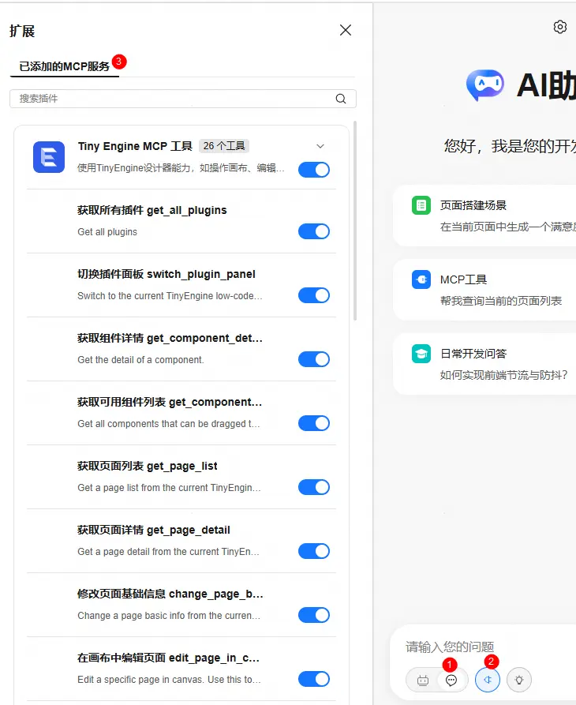Click the lightbulb icon near input

[519, 680]
